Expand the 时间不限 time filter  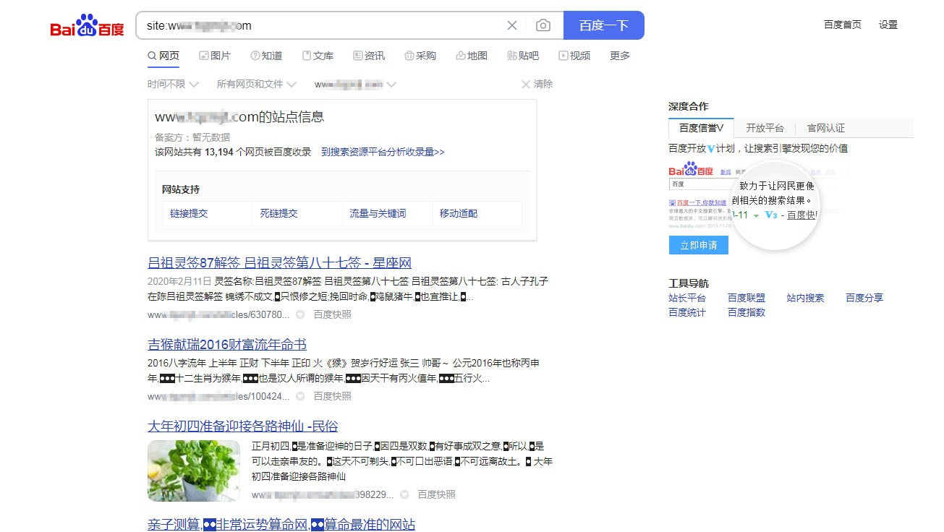(173, 85)
